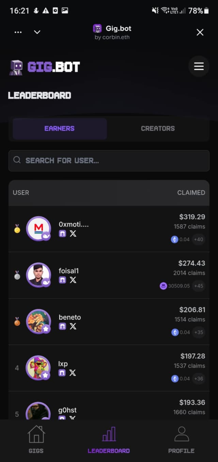The image size is (218, 462).
Task: Switch to the CREATORS tab
Action: click(158, 129)
